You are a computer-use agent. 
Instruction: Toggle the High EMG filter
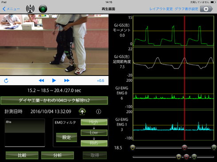(94, 122)
